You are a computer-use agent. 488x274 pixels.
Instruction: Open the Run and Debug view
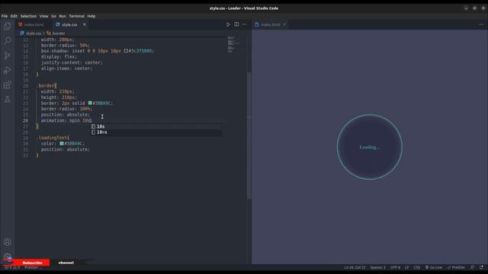tap(7, 70)
